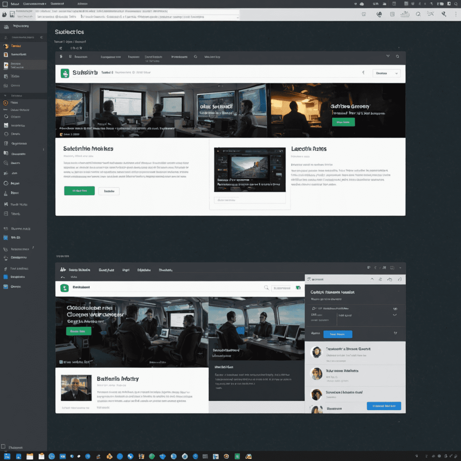Click the headset icon in the light top toolbar

click(379, 14)
